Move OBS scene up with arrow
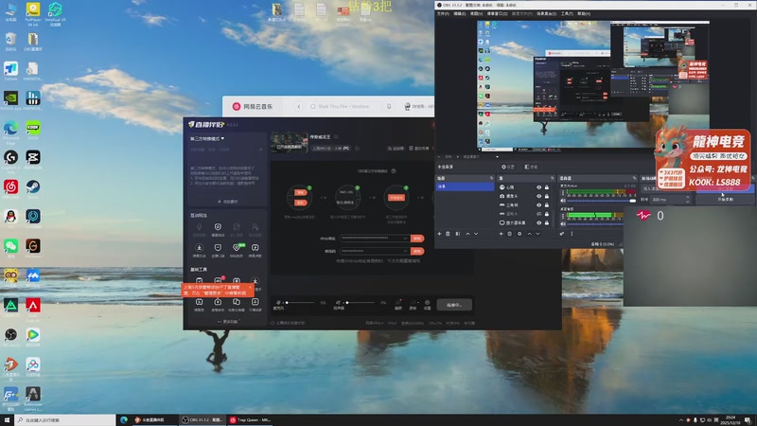757x426 pixels. pyautogui.click(x=467, y=234)
